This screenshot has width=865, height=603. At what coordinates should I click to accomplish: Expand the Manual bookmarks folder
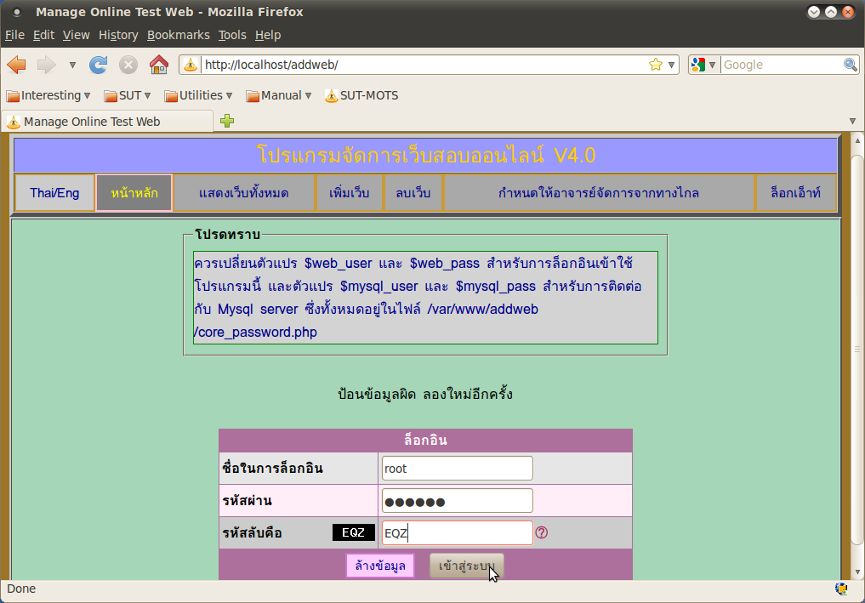[x=279, y=95]
